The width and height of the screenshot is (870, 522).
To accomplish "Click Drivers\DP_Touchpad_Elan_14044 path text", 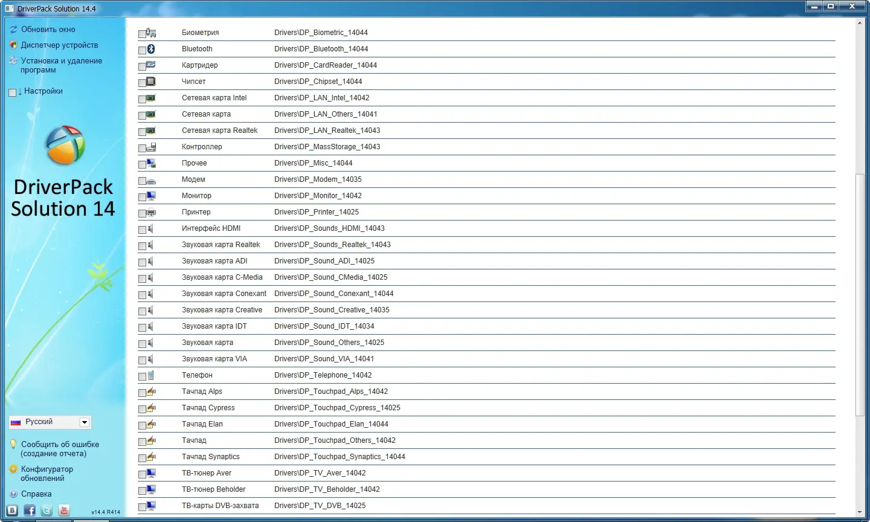I will (x=331, y=424).
